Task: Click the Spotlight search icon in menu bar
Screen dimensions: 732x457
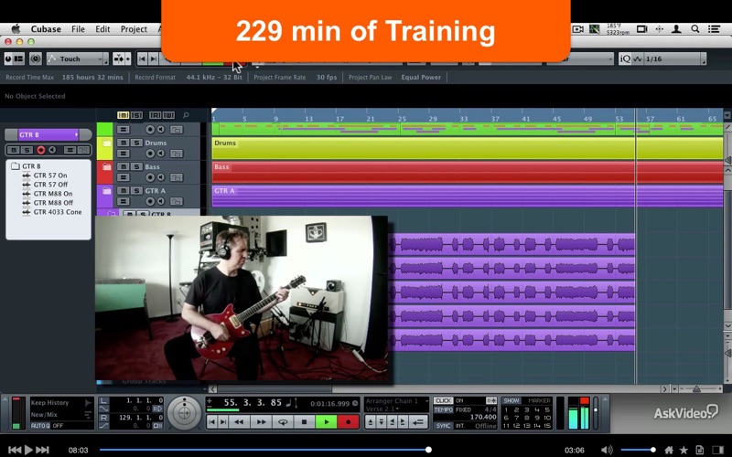Action: point(694,29)
